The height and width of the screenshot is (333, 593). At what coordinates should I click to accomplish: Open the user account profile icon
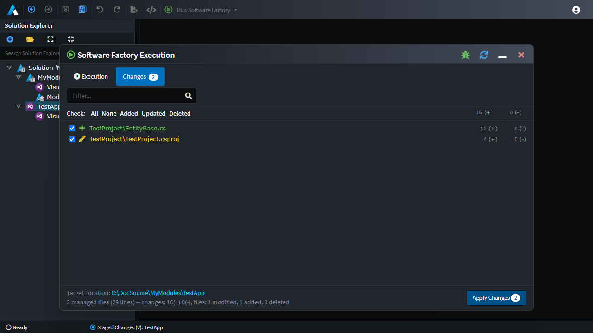(576, 10)
